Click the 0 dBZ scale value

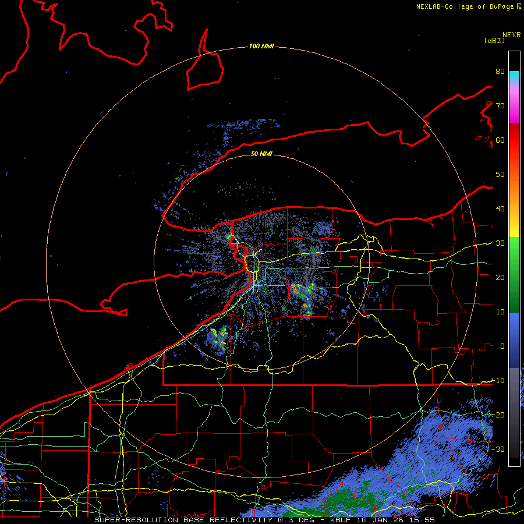click(502, 346)
